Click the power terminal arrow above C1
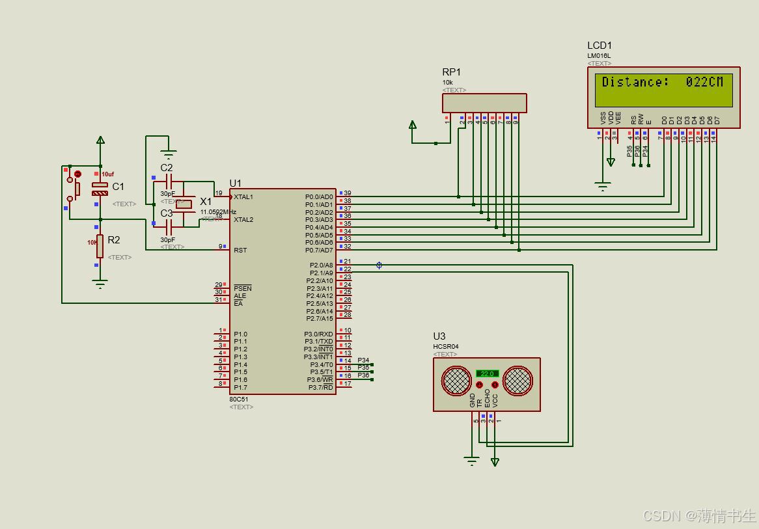 coord(100,141)
